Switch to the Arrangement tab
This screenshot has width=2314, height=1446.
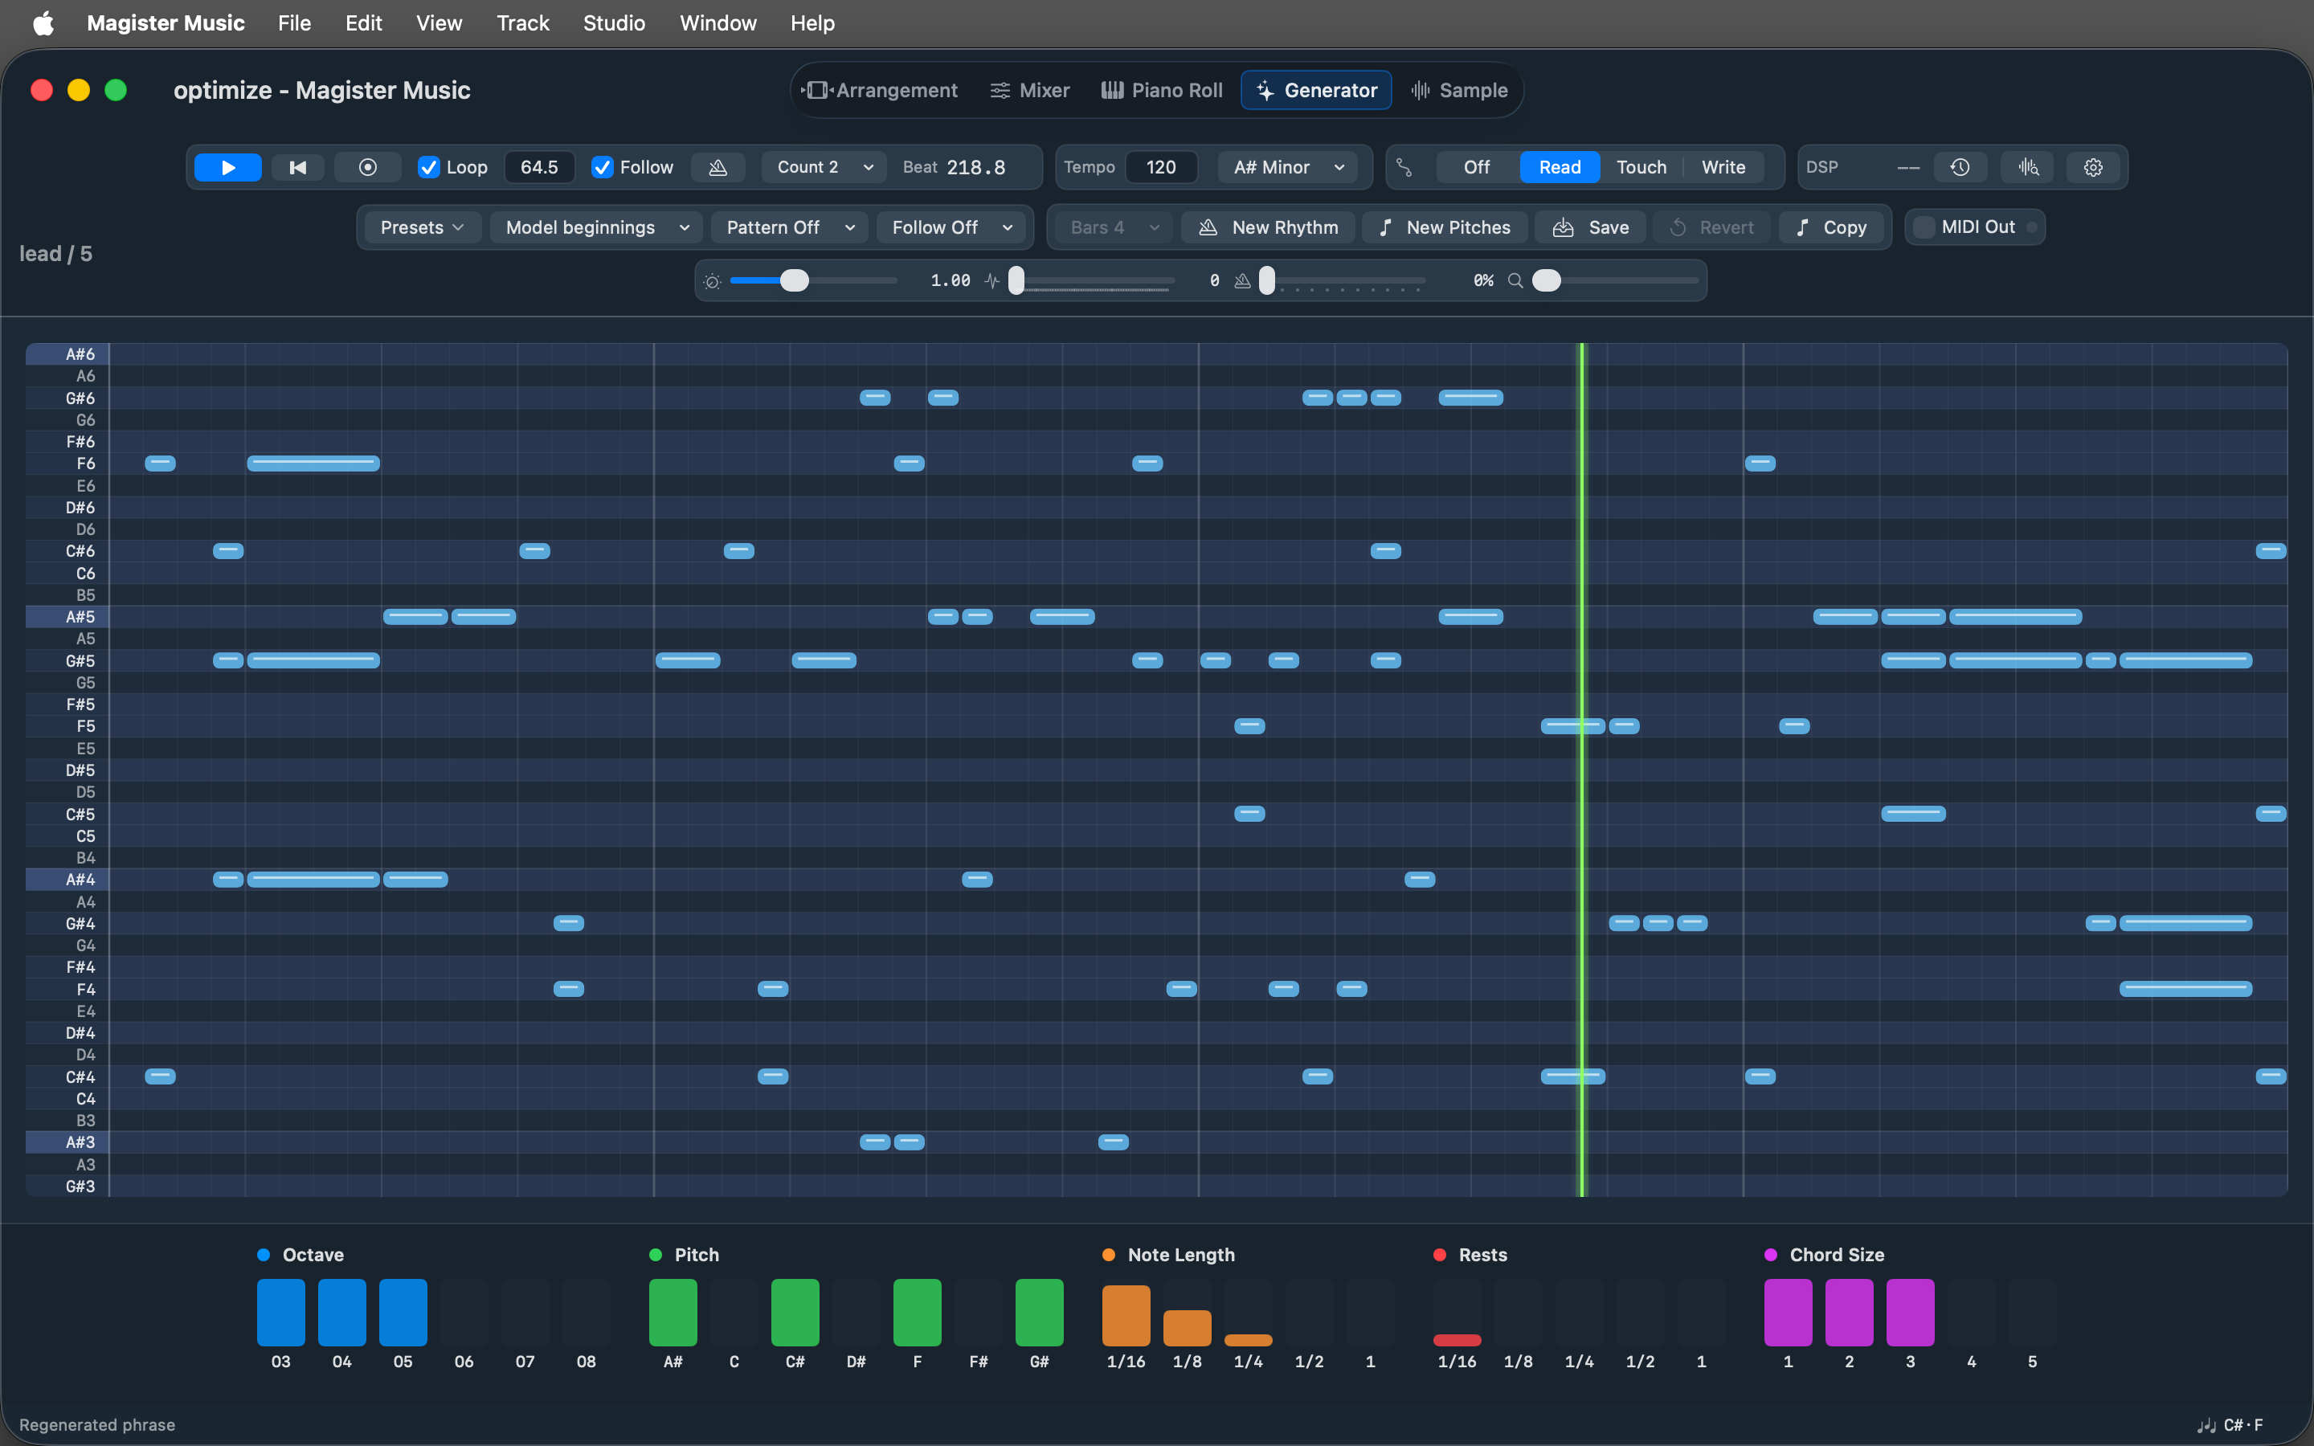880,91
